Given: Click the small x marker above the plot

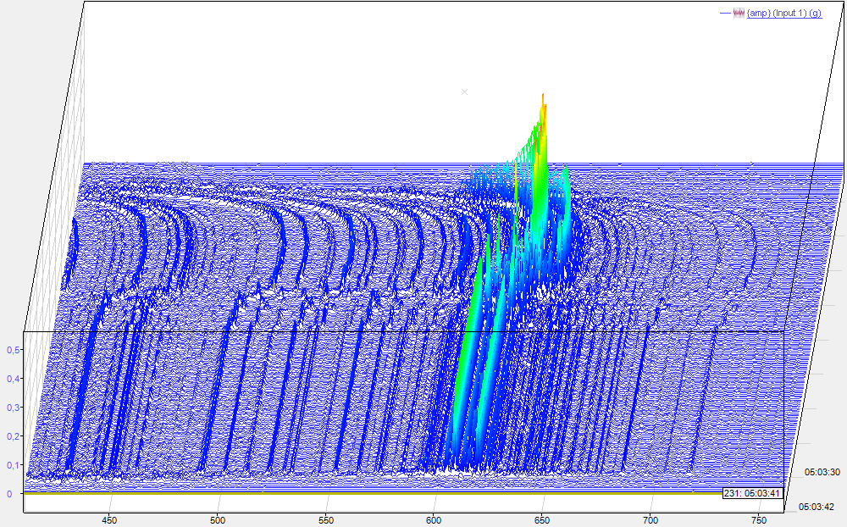Looking at the screenshot, I should (464, 92).
